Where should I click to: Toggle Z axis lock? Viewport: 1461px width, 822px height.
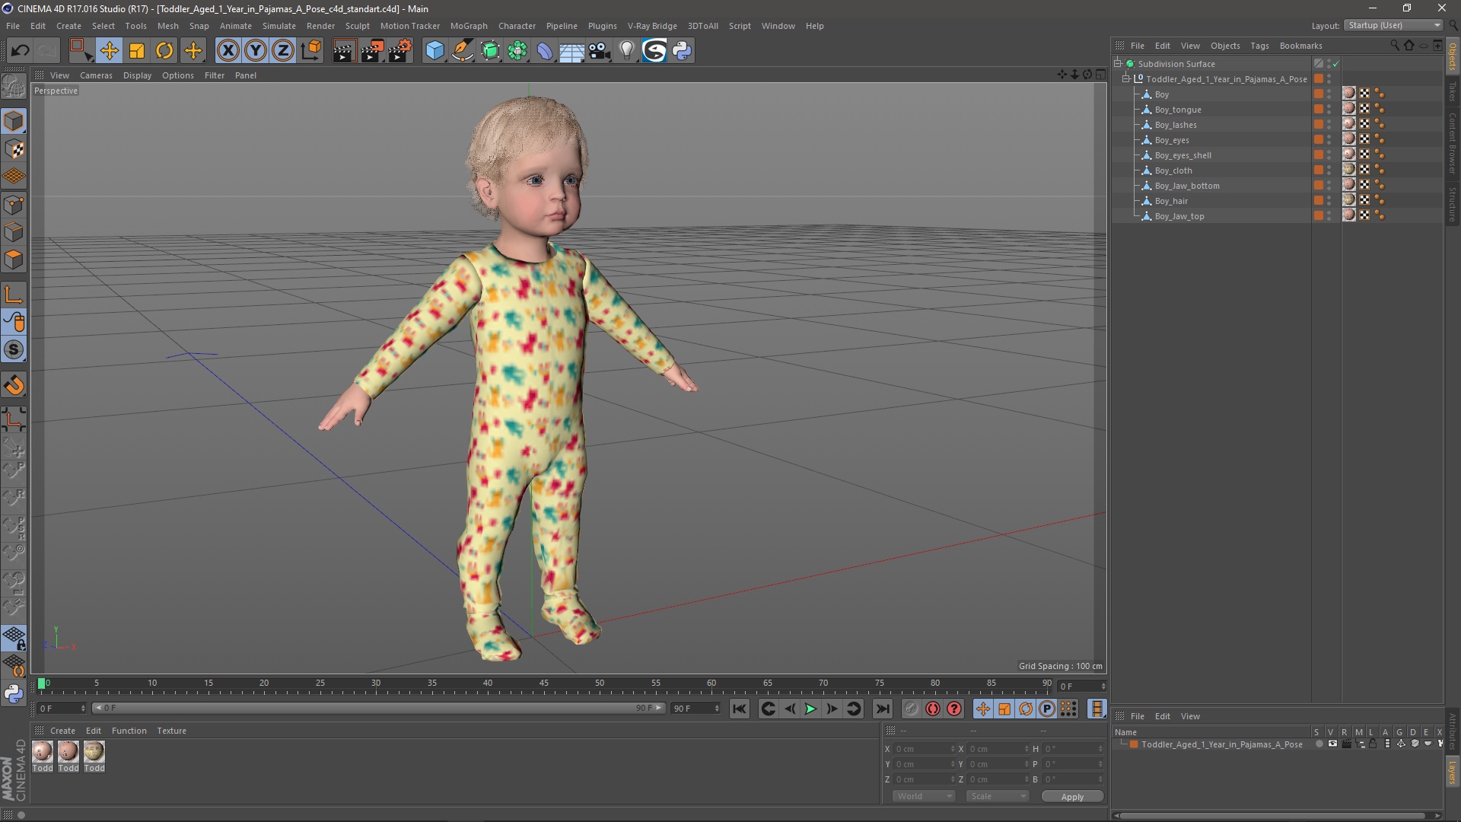tap(283, 51)
